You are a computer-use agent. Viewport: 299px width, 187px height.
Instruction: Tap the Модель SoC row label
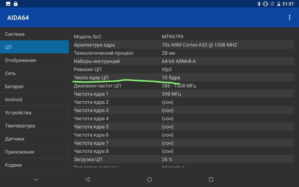point(88,37)
